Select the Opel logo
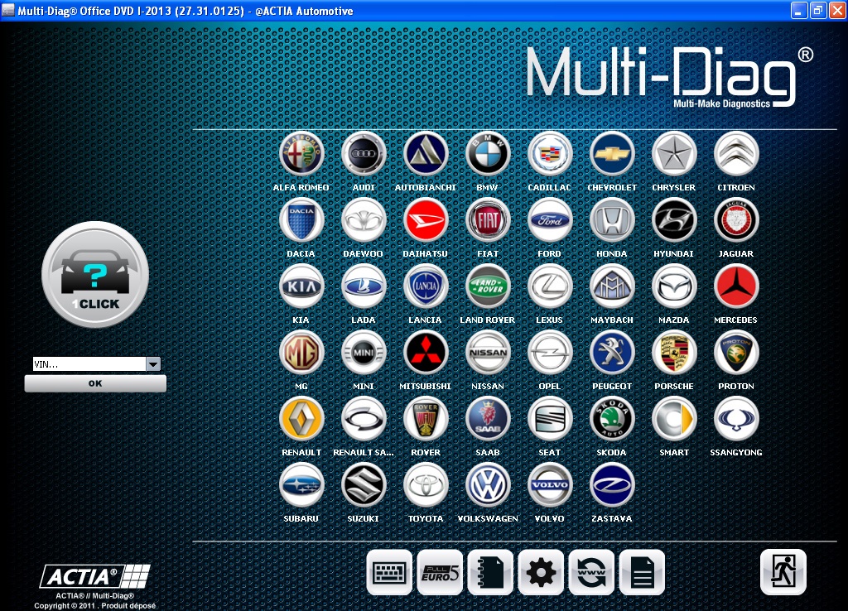This screenshot has width=848, height=611. 550,353
